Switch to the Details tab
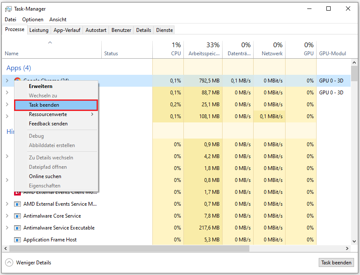 click(x=143, y=30)
